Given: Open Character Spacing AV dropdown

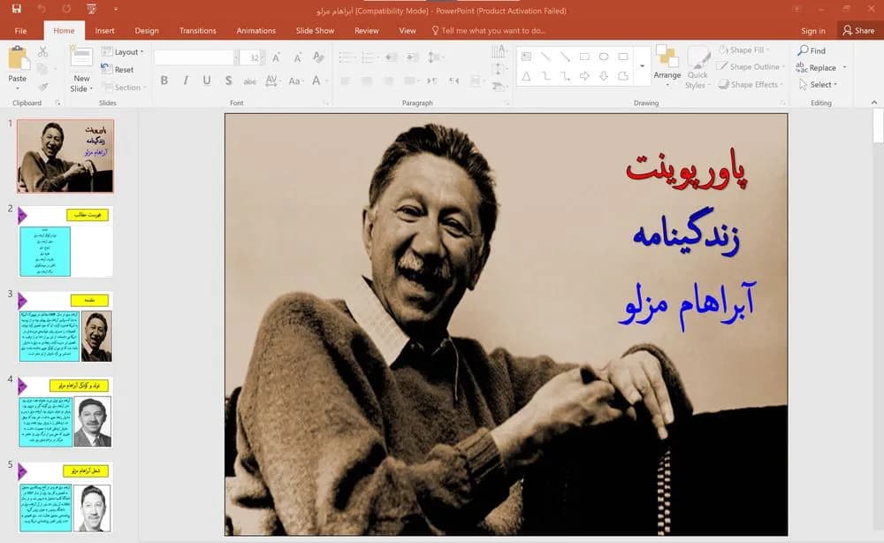Looking at the screenshot, I should tap(272, 80).
